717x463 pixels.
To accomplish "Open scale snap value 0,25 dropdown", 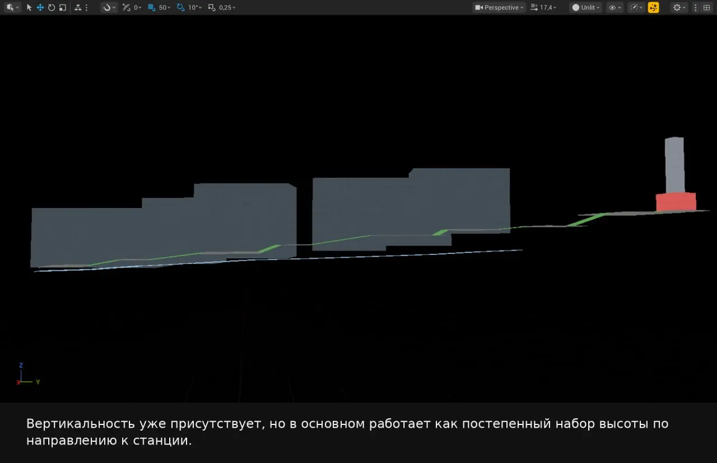I will (x=227, y=7).
